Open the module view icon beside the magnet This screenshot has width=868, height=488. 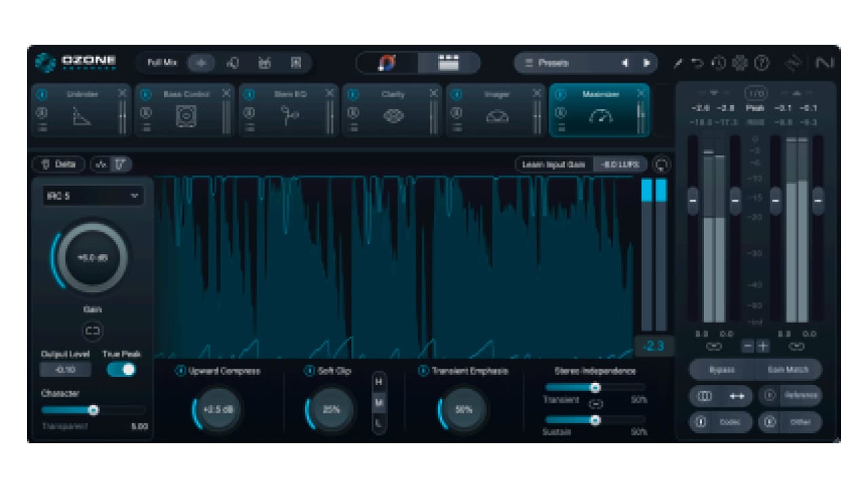(x=448, y=62)
